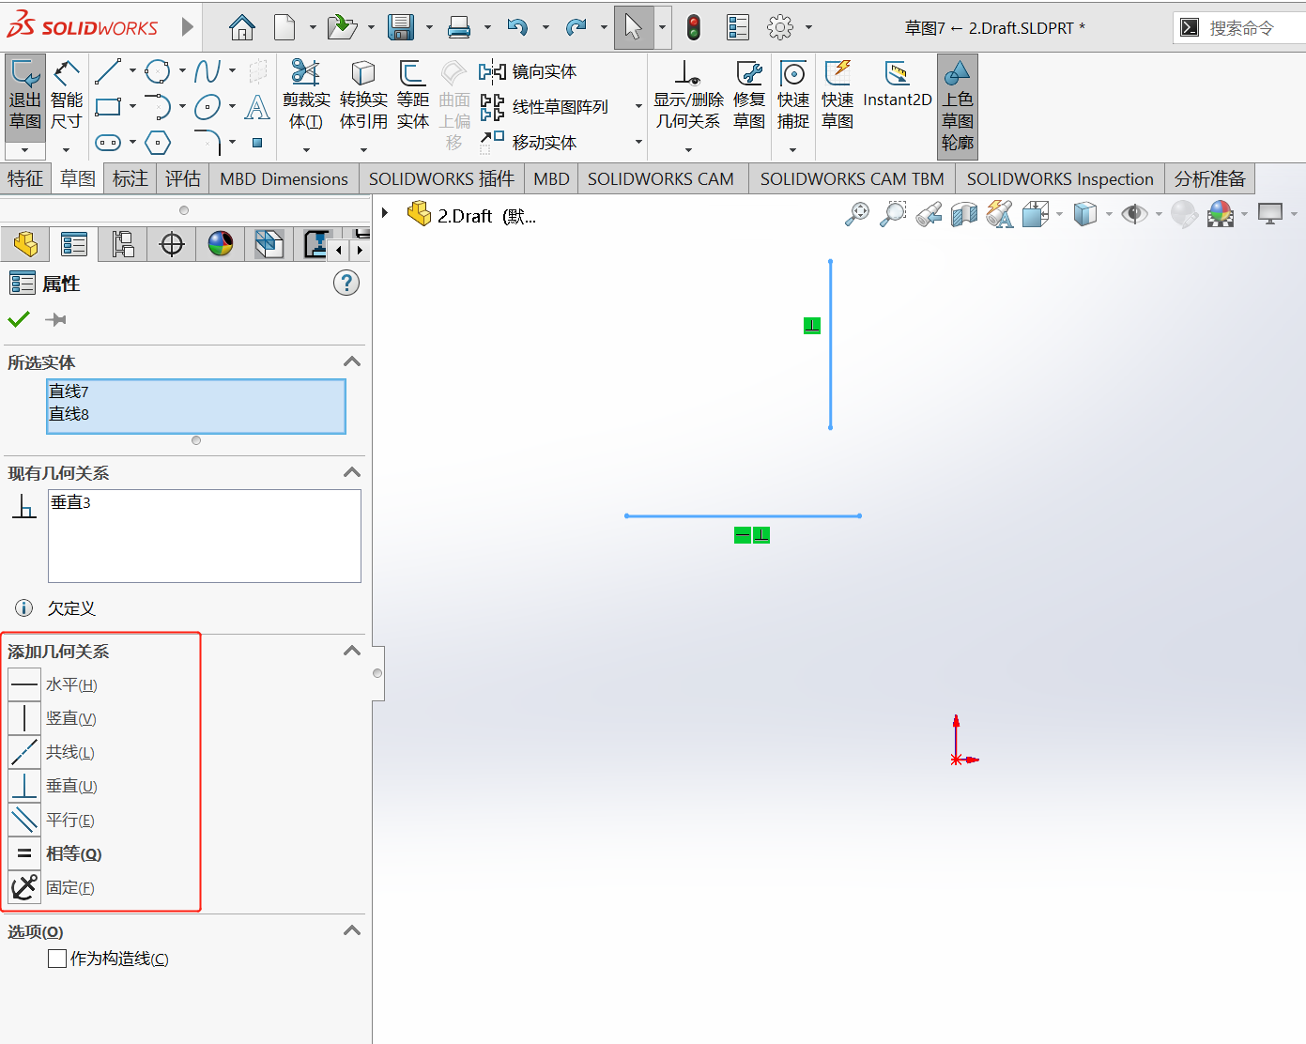
Task: Click Linear Sketch Pattern (线性草图阵列)
Action: click(545, 107)
